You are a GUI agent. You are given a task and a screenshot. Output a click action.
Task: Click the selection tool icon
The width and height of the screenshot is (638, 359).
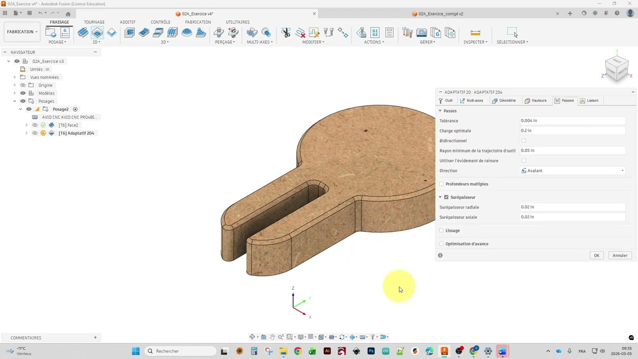point(512,32)
